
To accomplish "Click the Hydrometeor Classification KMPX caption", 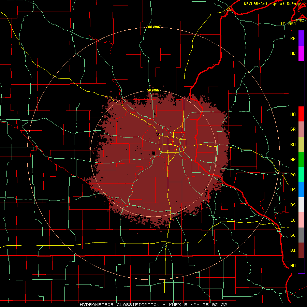I will point(153,305).
